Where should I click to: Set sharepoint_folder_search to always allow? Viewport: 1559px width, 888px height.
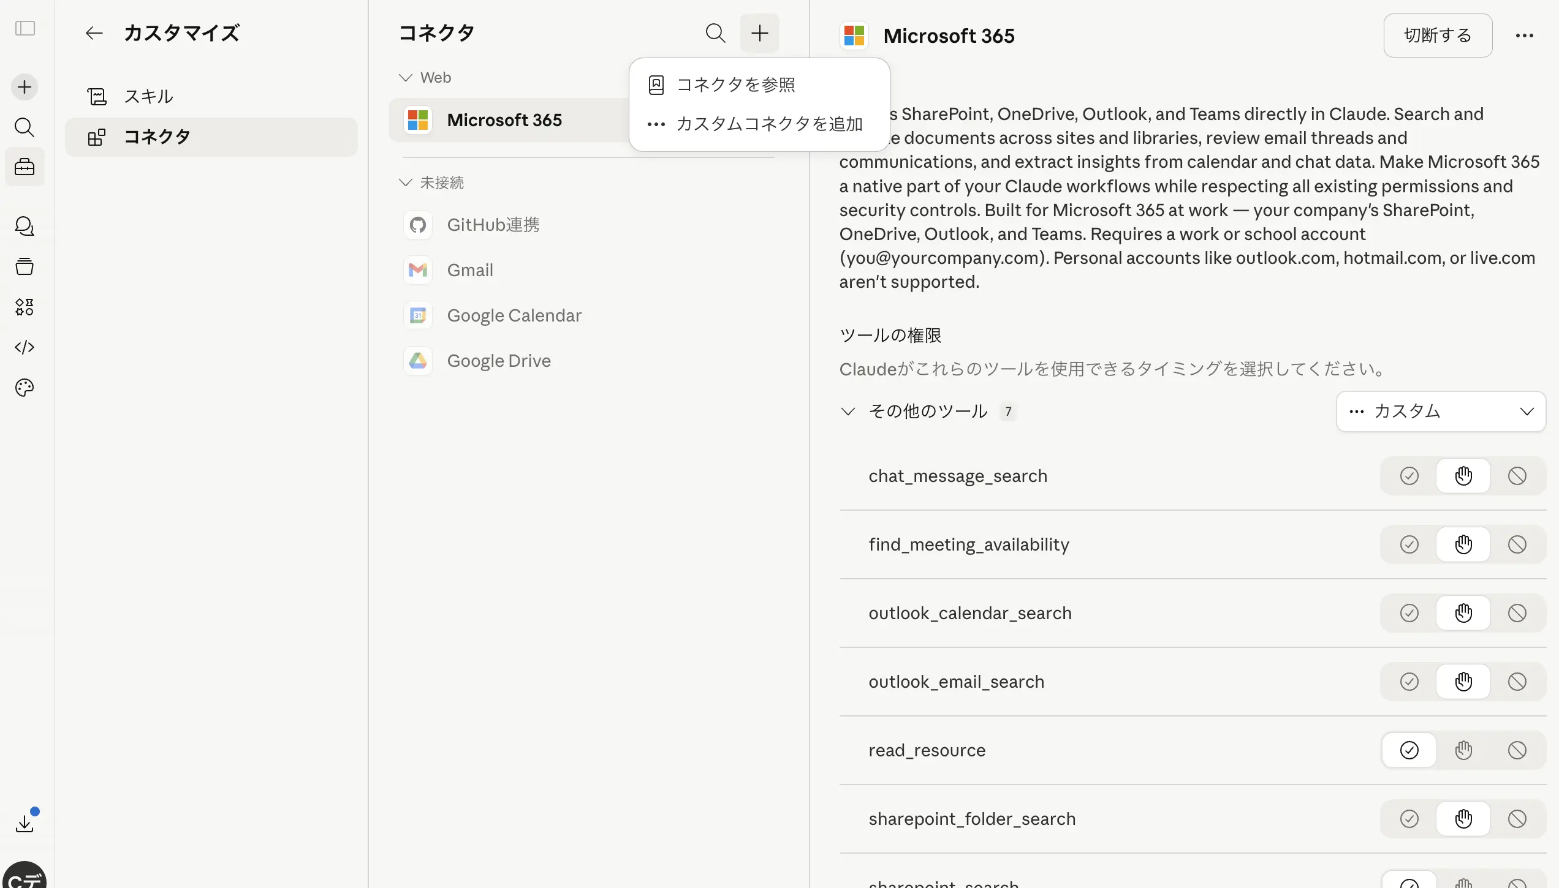coord(1409,819)
